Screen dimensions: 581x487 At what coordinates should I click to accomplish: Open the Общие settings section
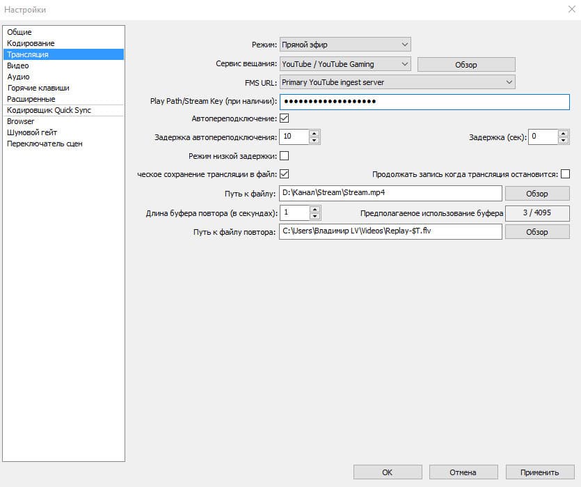63,32
